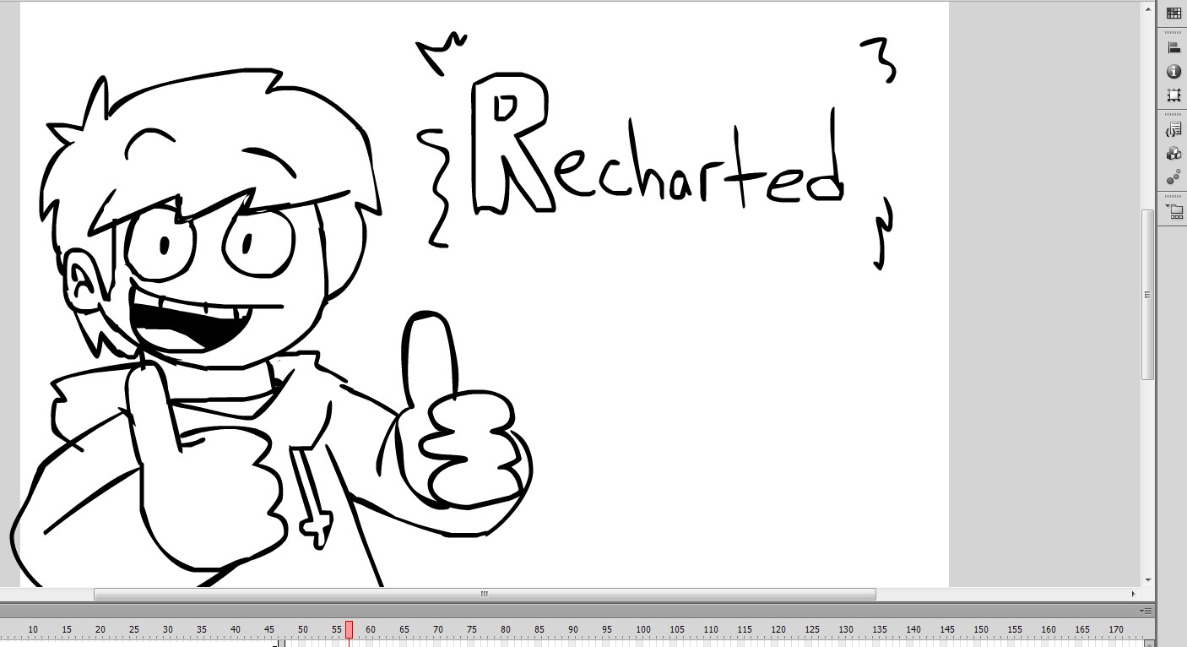Click the stage vertical scrollbar up arrow
This screenshot has height=647, width=1187.
(x=1148, y=8)
